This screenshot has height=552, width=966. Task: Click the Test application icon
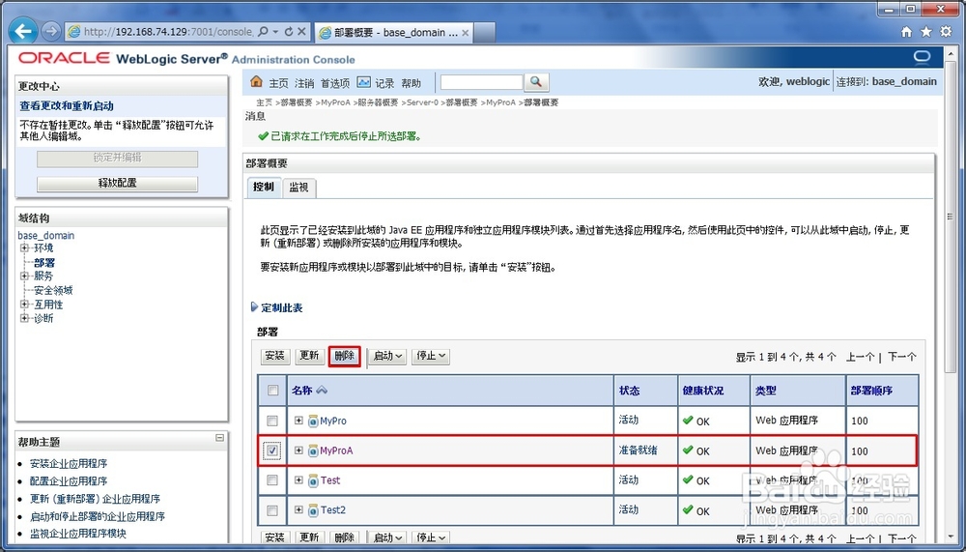313,480
